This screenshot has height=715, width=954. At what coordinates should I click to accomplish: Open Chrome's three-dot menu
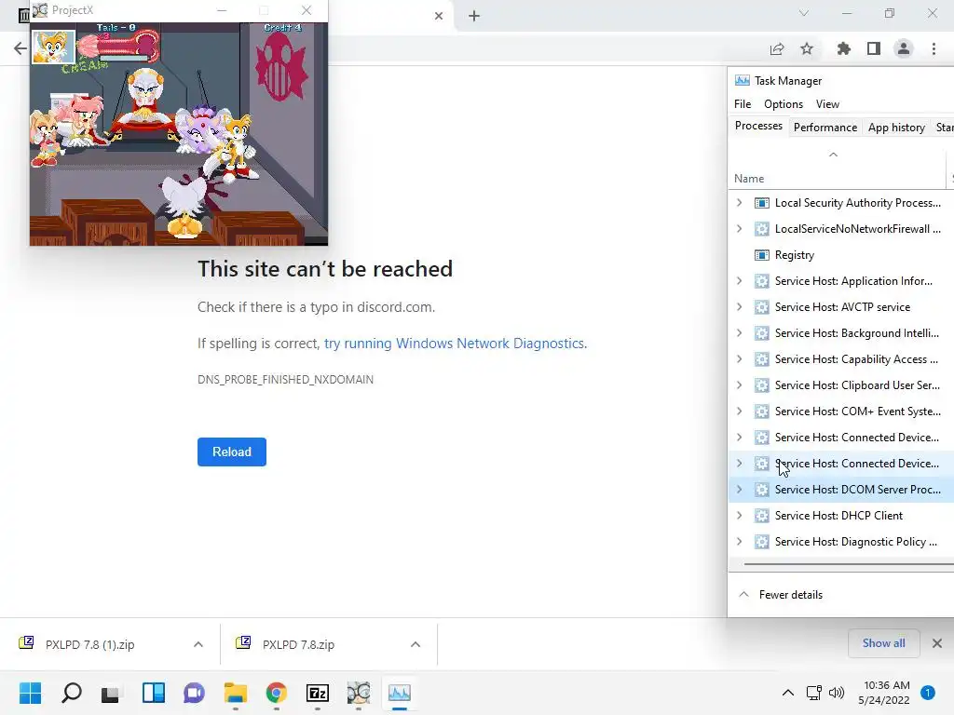(934, 48)
